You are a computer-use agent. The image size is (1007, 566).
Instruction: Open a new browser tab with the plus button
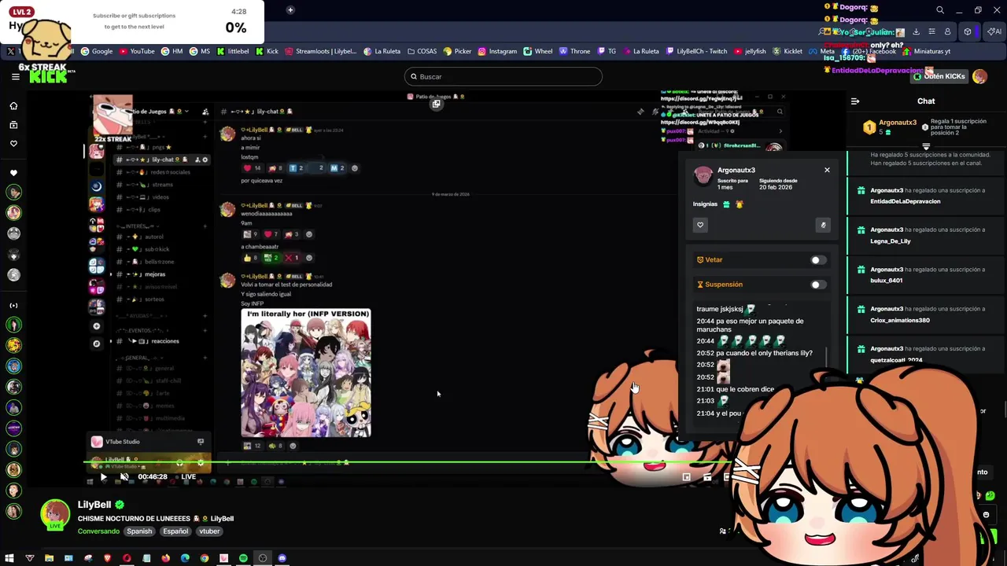(x=290, y=10)
